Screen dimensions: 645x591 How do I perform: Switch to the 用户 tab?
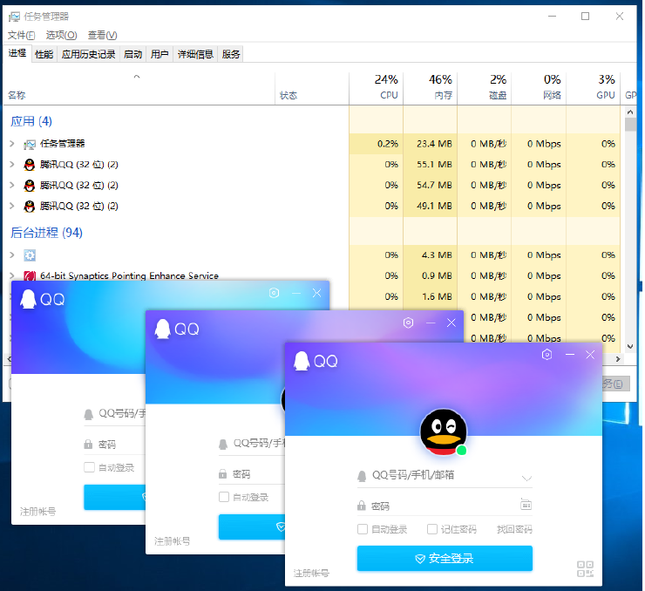pyautogui.click(x=160, y=54)
